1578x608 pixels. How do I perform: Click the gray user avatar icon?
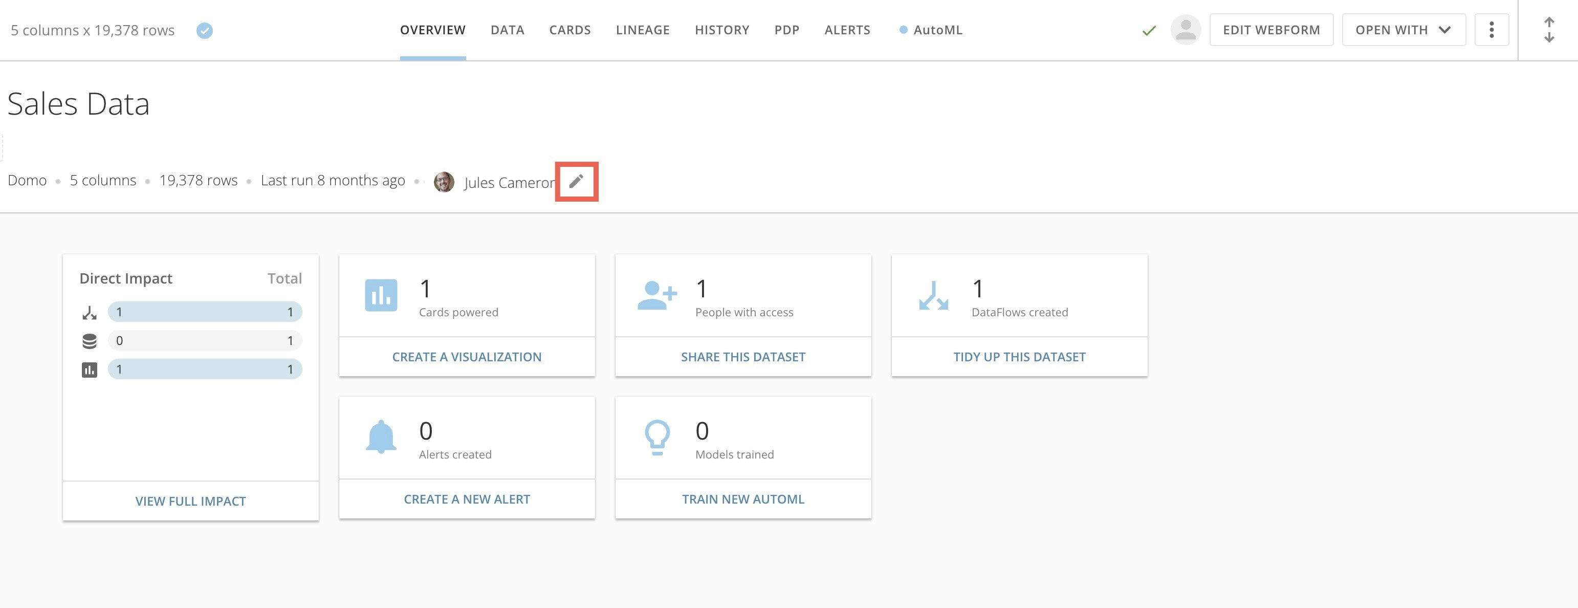[x=1186, y=29]
